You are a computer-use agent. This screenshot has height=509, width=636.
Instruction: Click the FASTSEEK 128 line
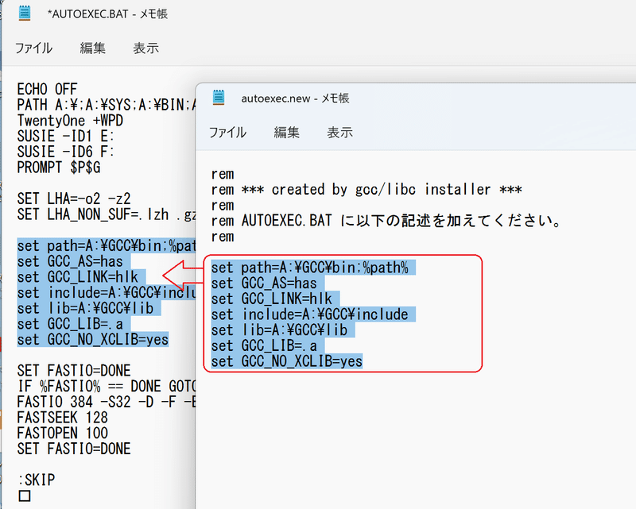coord(63,418)
